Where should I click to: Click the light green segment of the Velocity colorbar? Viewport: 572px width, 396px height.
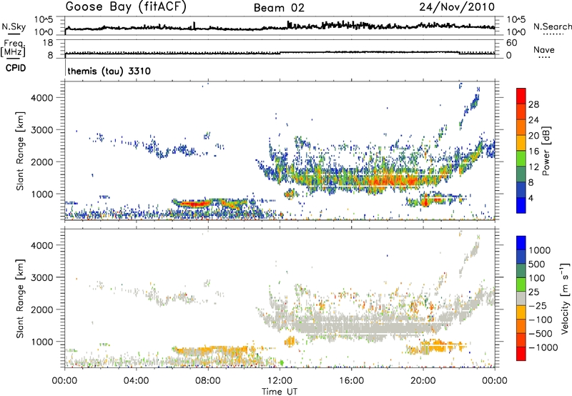click(x=521, y=284)
